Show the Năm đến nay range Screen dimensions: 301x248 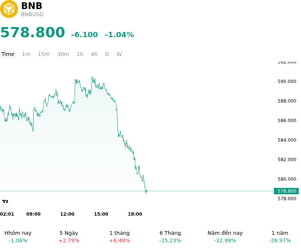pyautogui.click(x=225, y=237)
